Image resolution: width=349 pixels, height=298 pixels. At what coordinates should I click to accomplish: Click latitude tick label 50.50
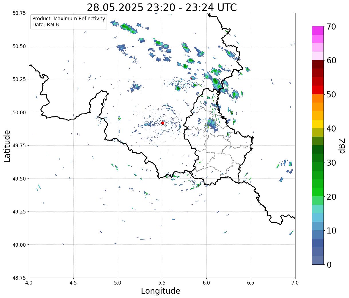click(x=19, y=46)
